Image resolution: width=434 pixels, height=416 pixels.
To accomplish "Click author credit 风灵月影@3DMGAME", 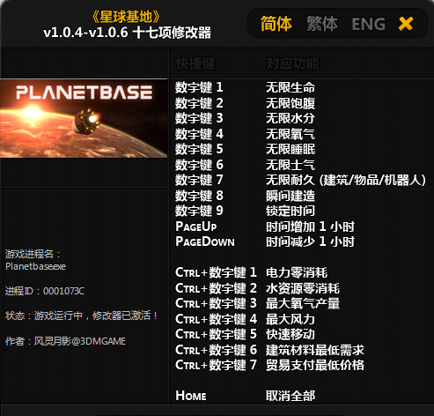I will tap(80, 341).
